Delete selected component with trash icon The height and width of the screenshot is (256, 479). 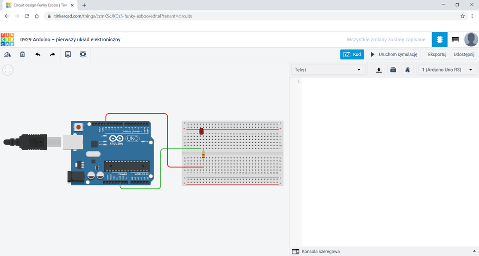click(22, 55)
